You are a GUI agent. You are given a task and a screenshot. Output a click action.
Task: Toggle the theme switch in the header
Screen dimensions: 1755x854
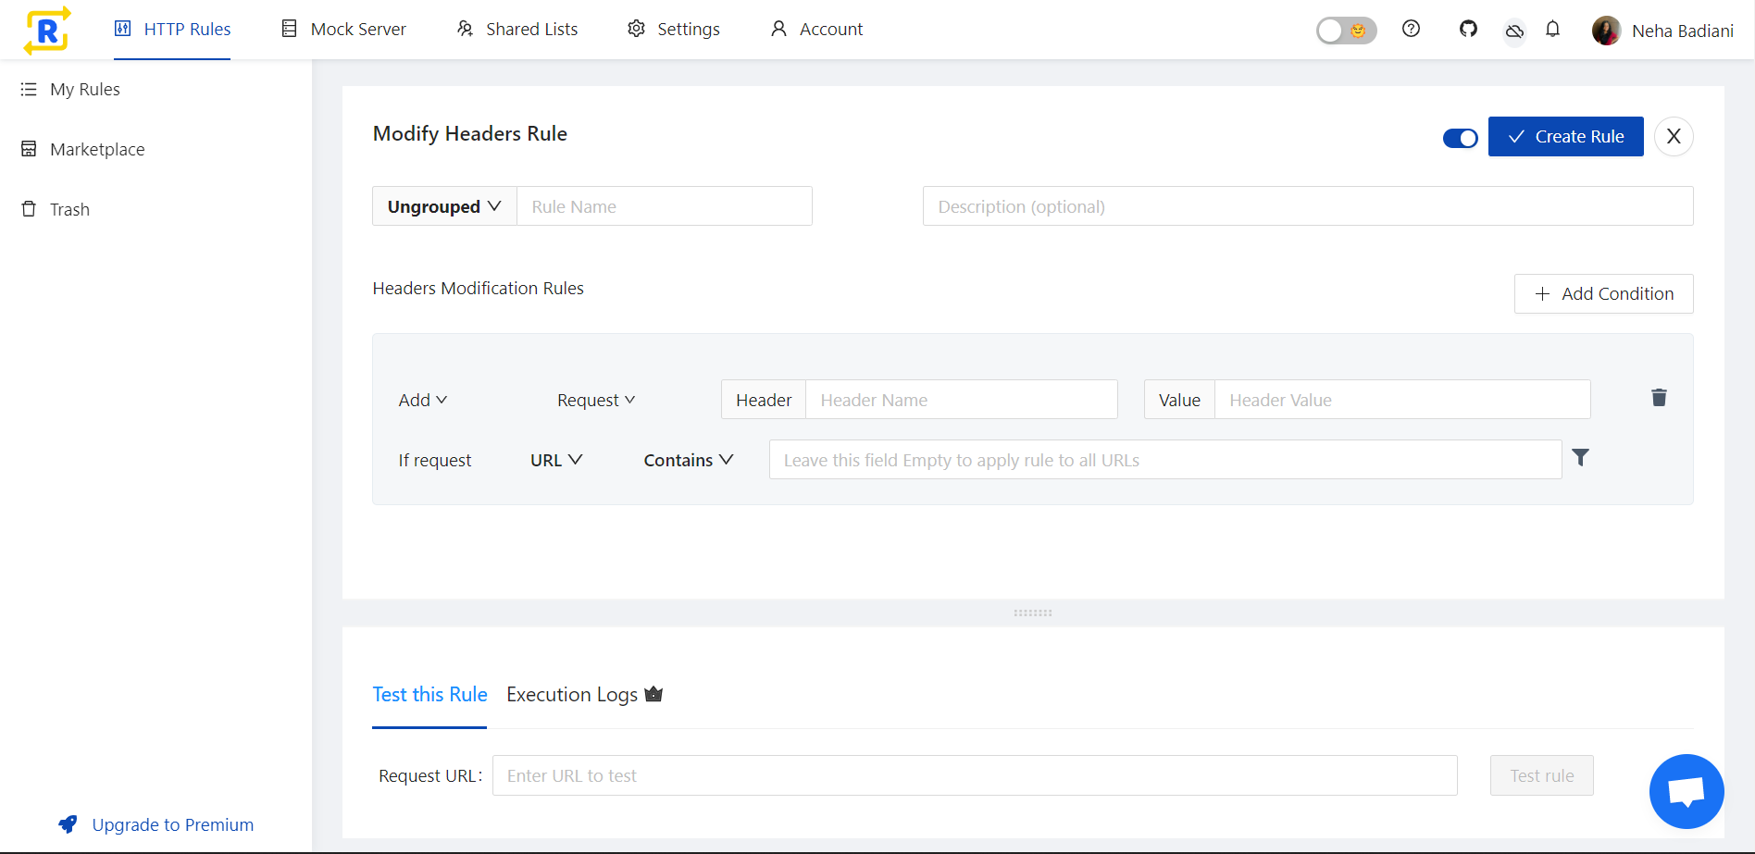1346,30
